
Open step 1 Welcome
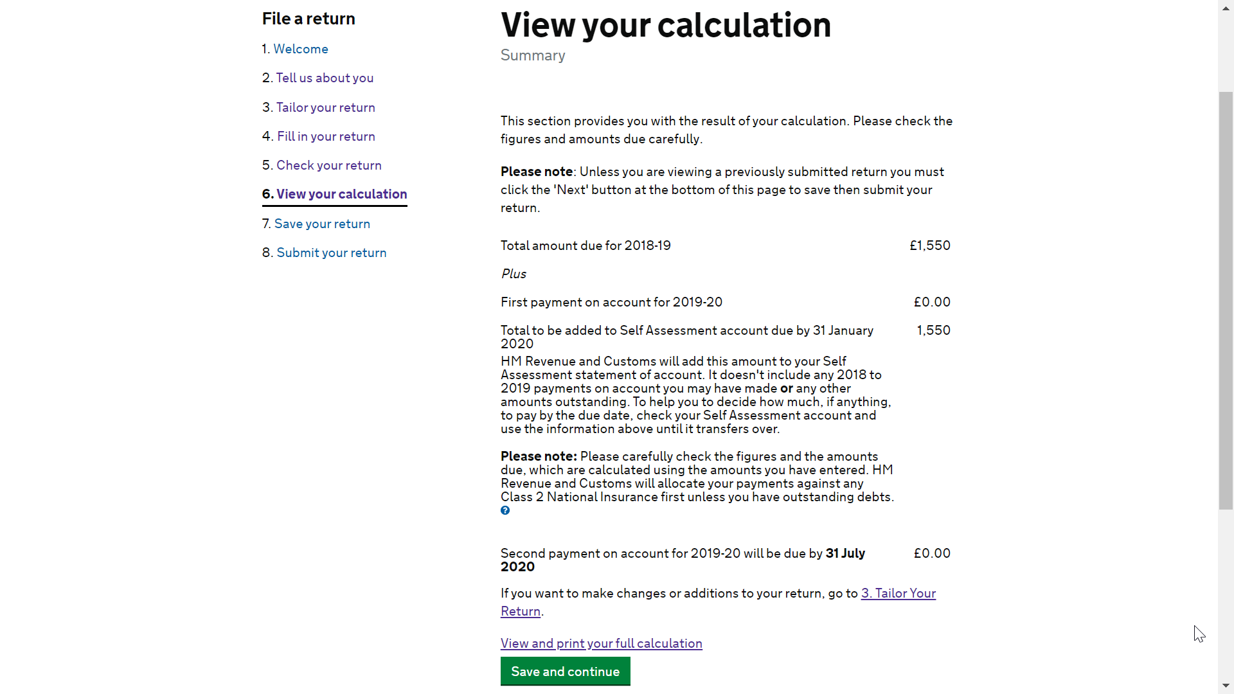301,49
